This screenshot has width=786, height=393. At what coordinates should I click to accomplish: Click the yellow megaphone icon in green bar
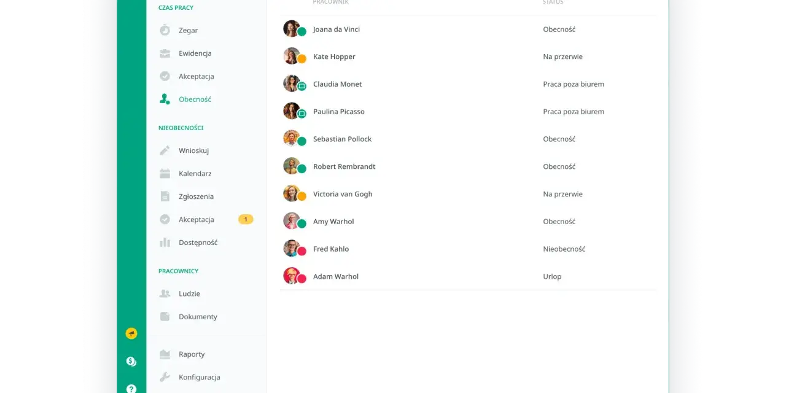point(131,333)
